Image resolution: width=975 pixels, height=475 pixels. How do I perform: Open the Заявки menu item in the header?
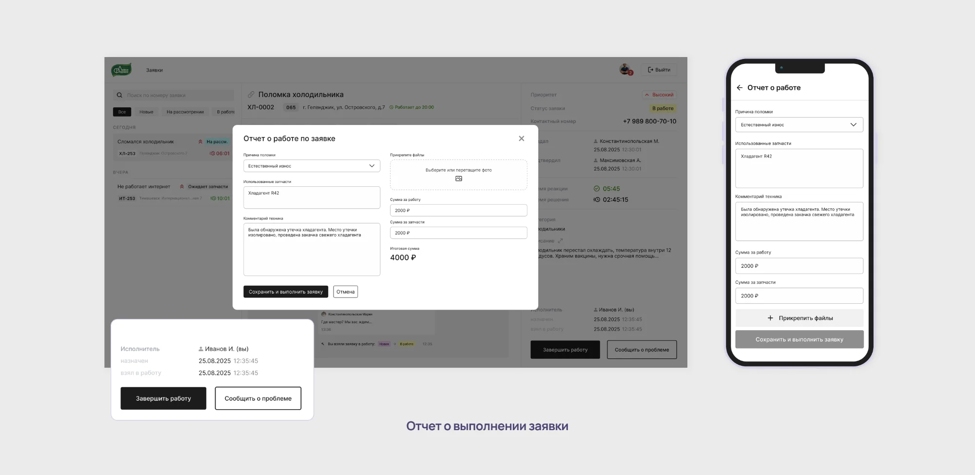pyautogui.click(x=155, y=70)
